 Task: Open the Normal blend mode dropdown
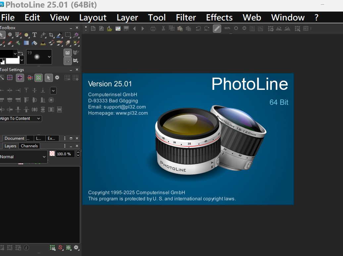[x=24, y=157]
